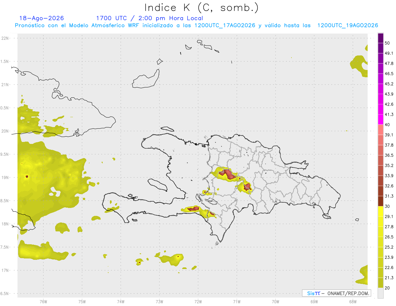Click the legend value '46.5'
Viewport: 396px width, 306px height.
pos(389,74)
